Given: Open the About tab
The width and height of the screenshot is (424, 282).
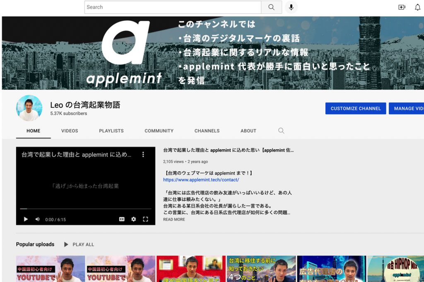Looking at the screenshot, I should point(248,131).
